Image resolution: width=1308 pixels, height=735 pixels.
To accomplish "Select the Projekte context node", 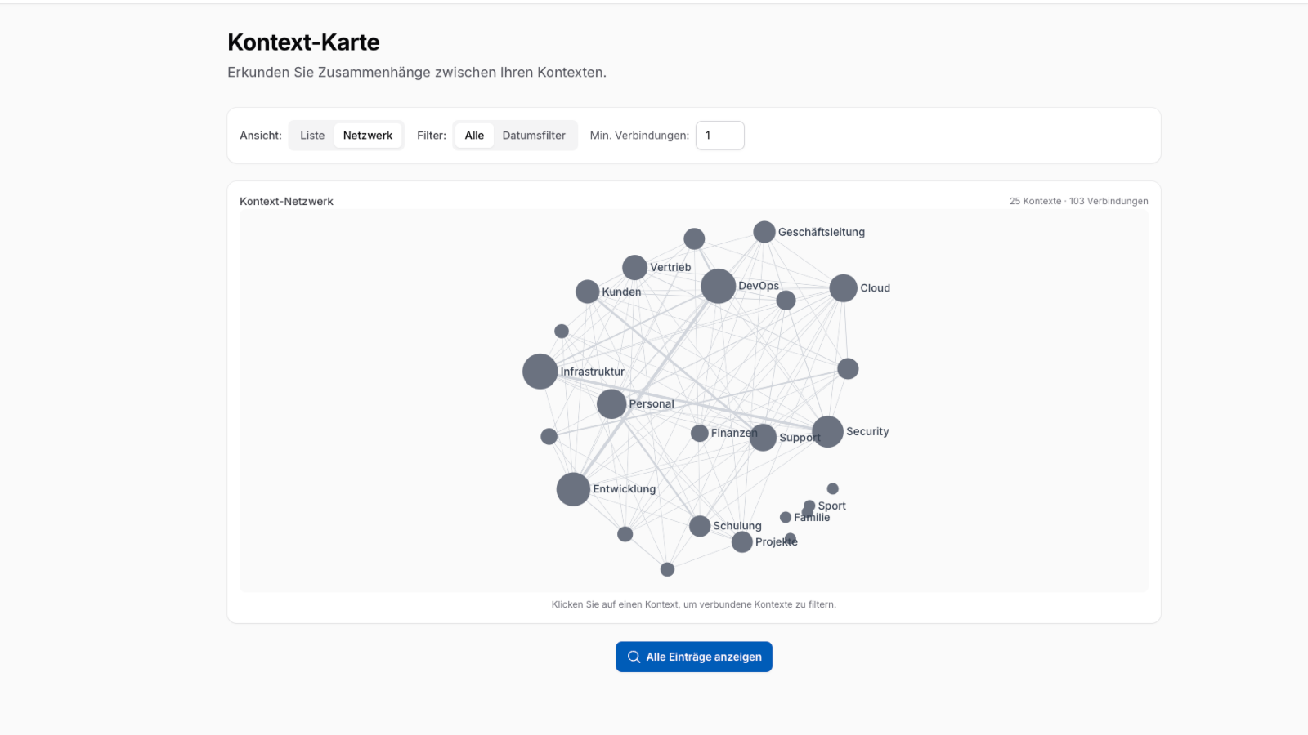I will 741,542.
